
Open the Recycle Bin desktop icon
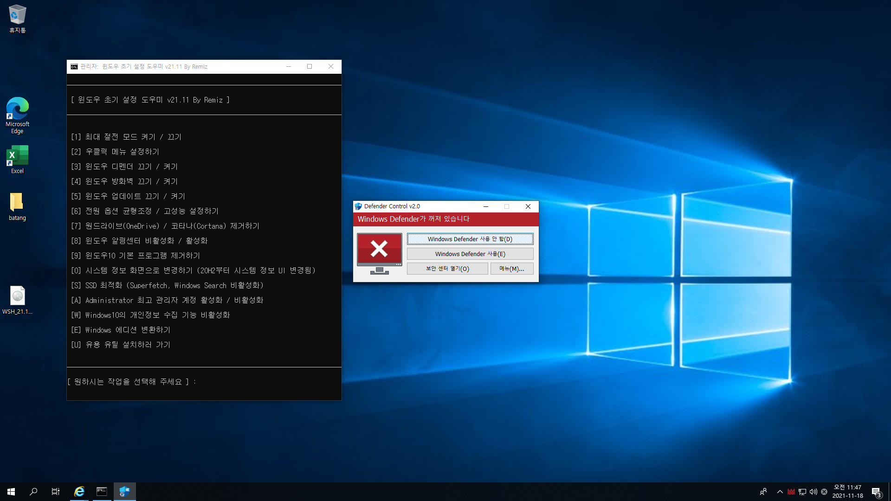click(x=17, y=19)
